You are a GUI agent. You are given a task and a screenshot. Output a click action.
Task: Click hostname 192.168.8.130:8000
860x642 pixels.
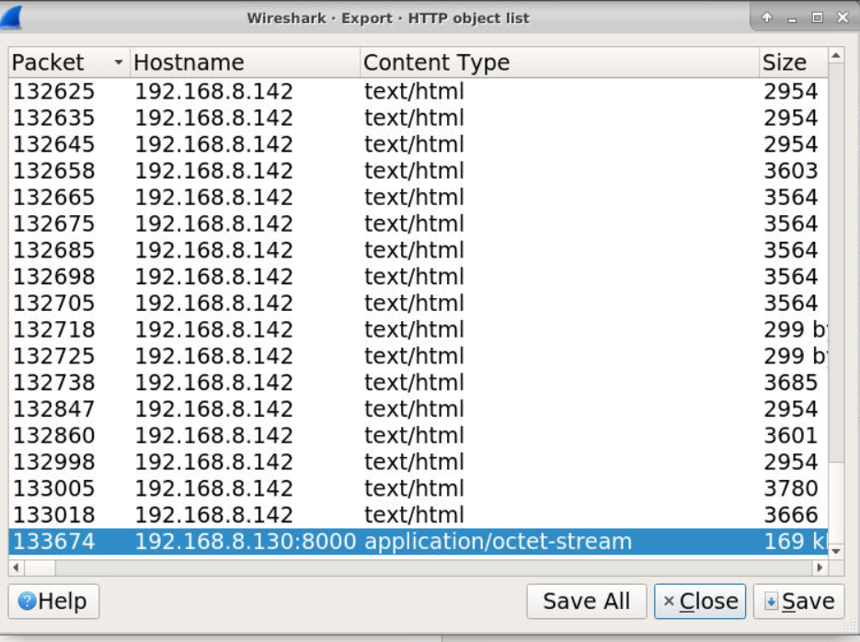pyautogui.click(x=246, y=542)
